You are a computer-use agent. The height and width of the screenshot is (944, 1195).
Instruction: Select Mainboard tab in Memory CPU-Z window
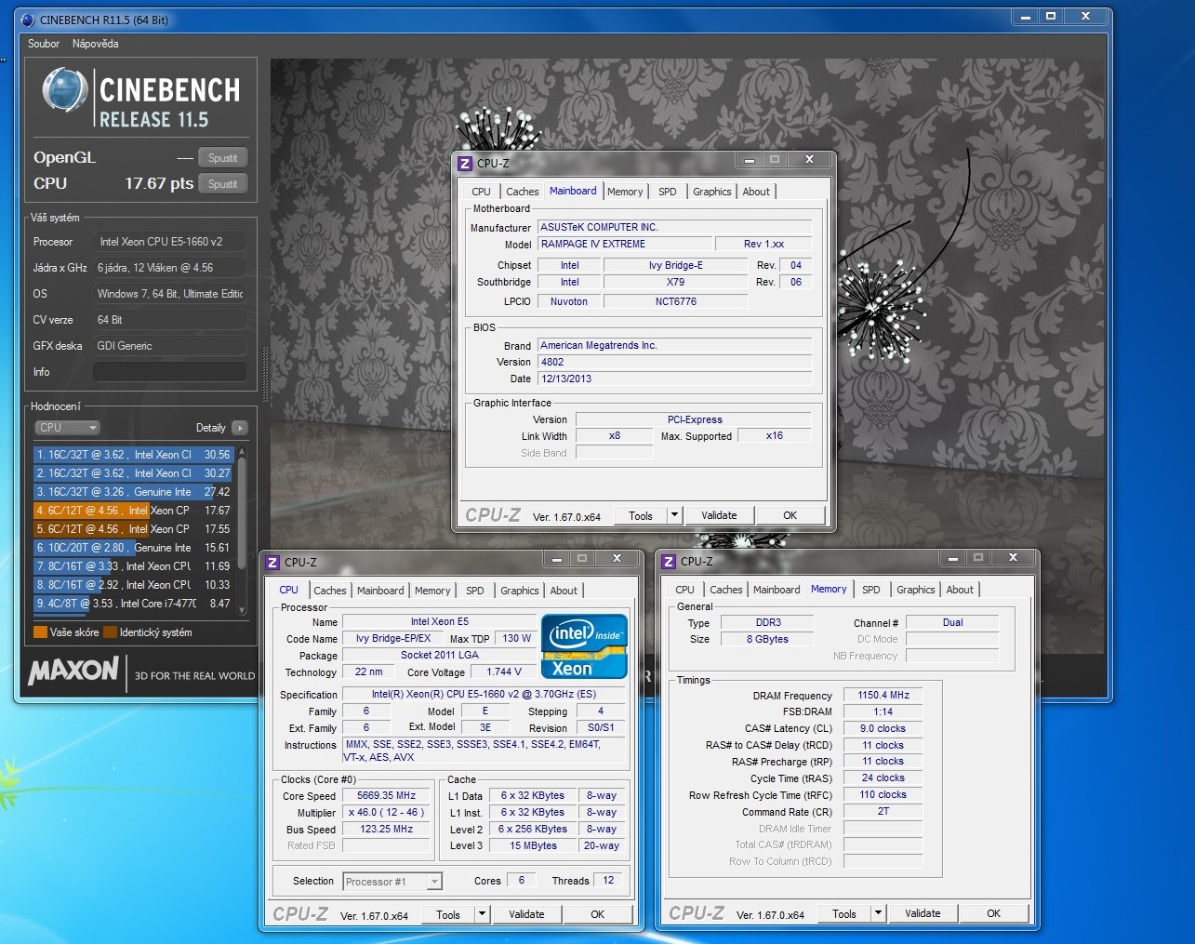(777, 590)
